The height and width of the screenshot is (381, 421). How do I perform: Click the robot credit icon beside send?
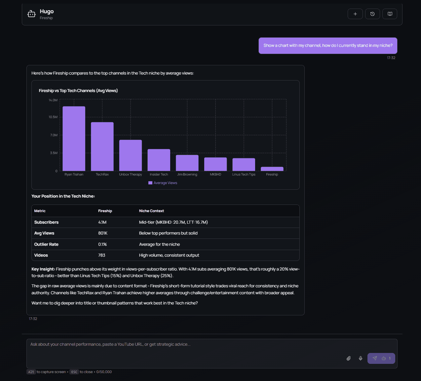(x=384, y=358)
